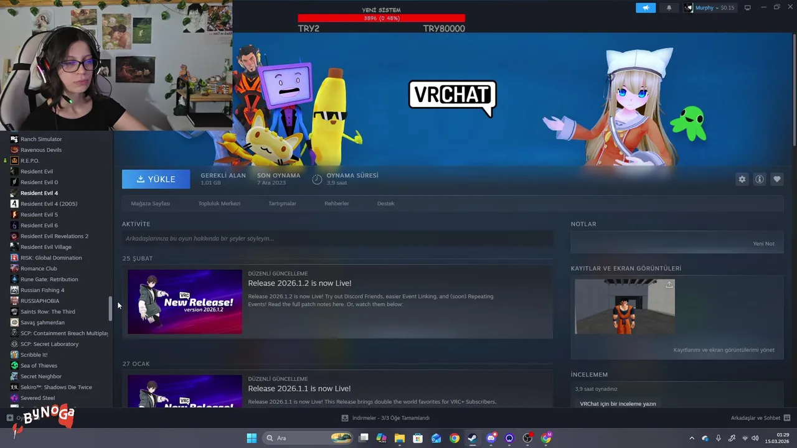
Task: Click Resident Evil 4 (2005) game icon
Action: (14, 203)
